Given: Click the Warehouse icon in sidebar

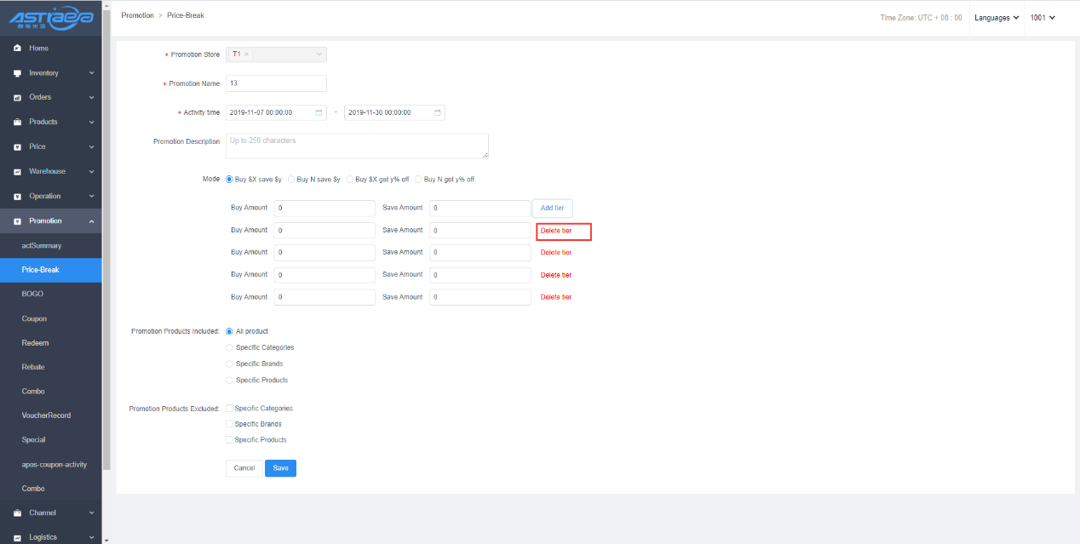Looking at the screenshot, I should click(17, 172).
